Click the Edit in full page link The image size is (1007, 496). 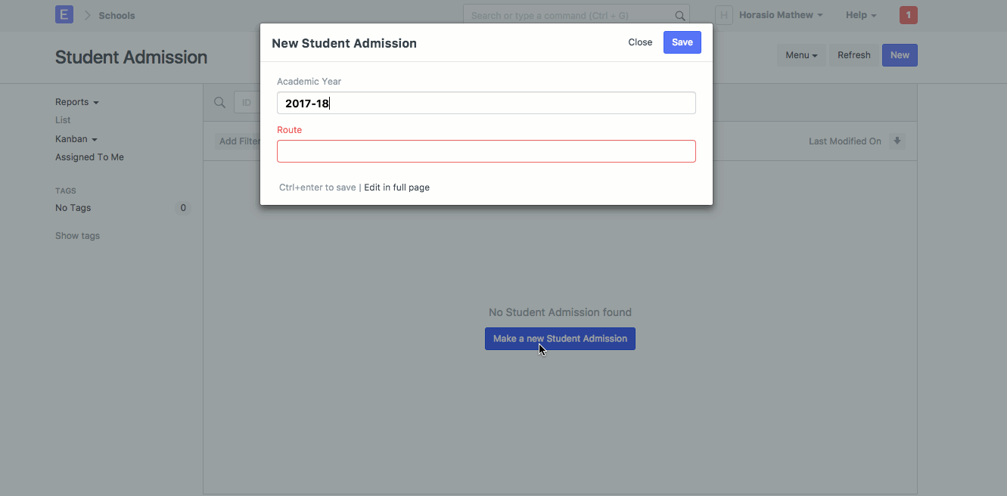396,188
